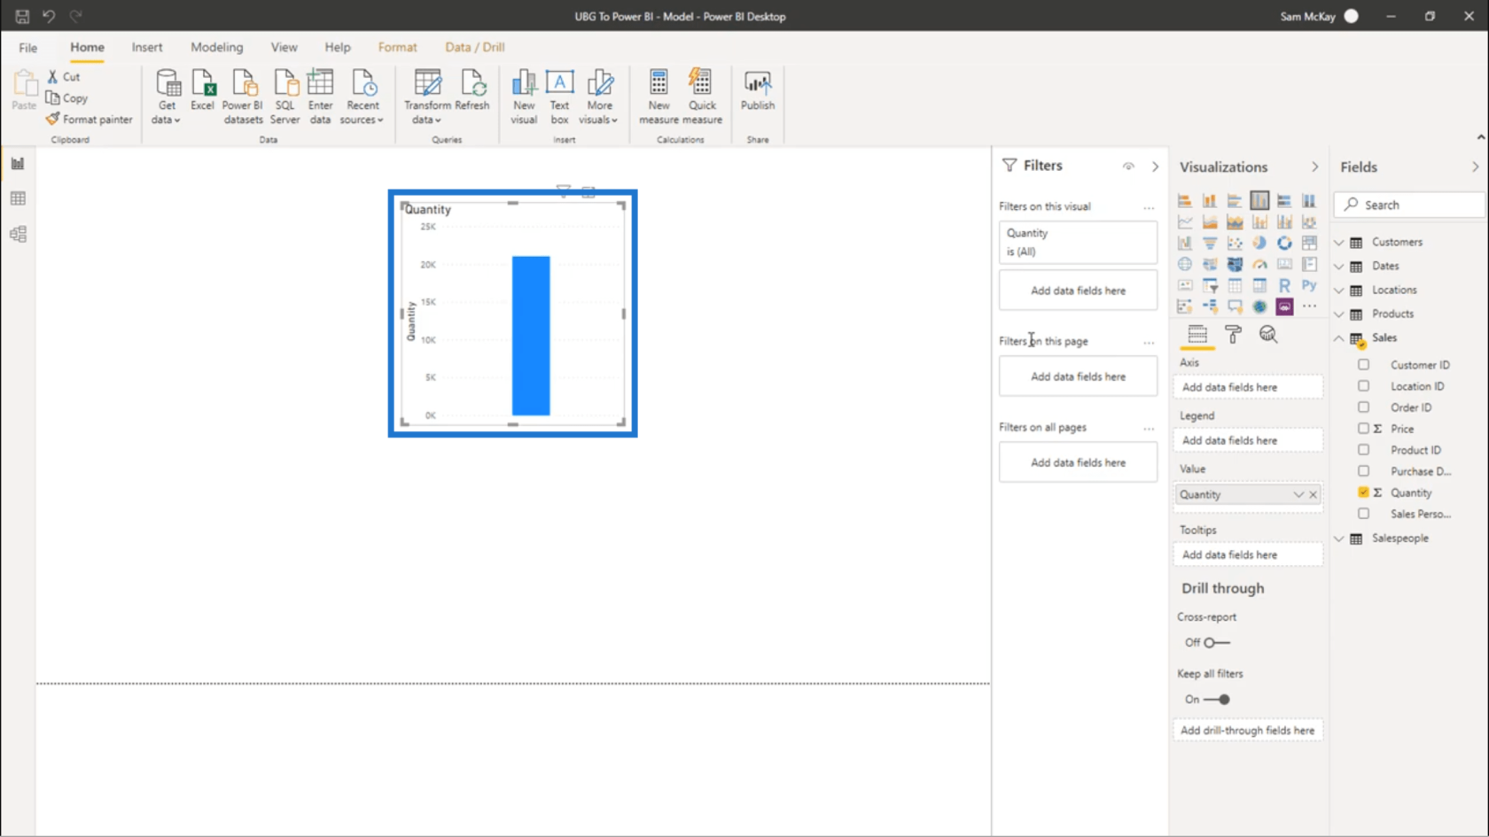Select the donut chart visual icon

coord(1284,243)
